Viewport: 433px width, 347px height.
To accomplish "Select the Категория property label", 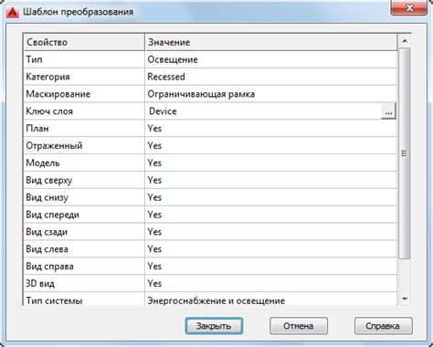I will [x=84, y=77].
